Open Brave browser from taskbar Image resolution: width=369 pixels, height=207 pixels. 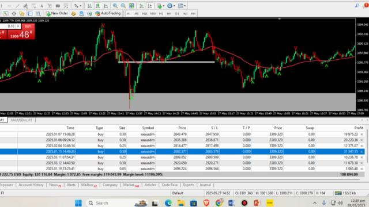(x=206, y=203)
